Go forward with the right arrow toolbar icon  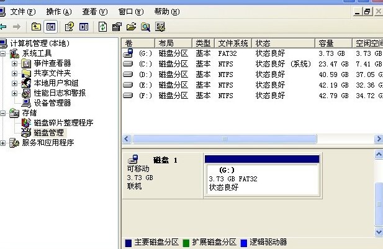point(17,27)
